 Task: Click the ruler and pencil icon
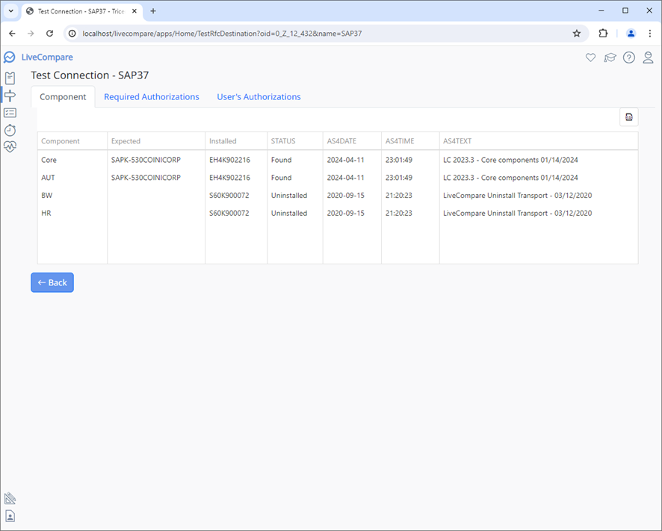[x=10, y=499]
